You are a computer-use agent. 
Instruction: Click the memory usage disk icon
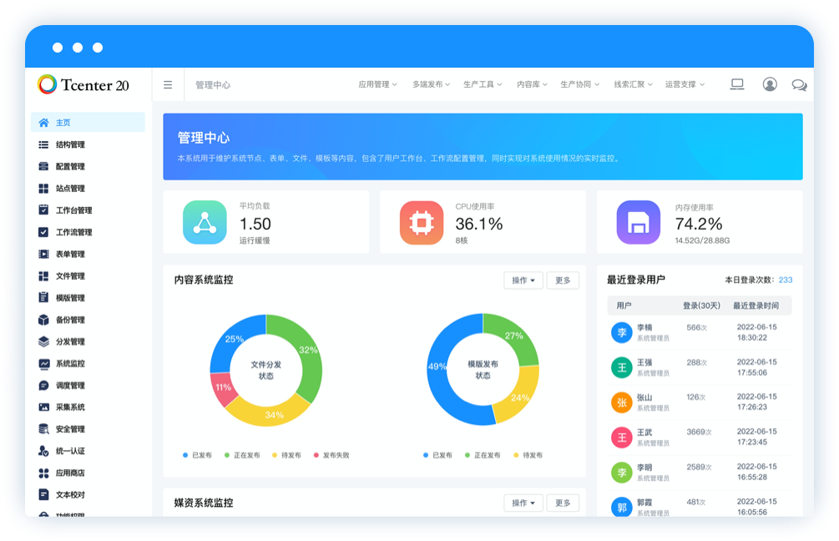pyautogui.click(x=638, y=223)
